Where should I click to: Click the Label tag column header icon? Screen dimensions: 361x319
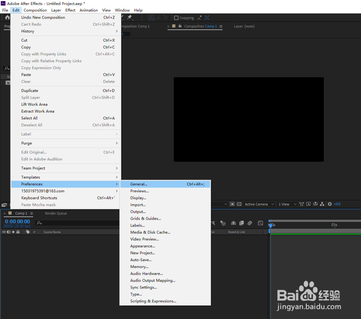[28, 232]
